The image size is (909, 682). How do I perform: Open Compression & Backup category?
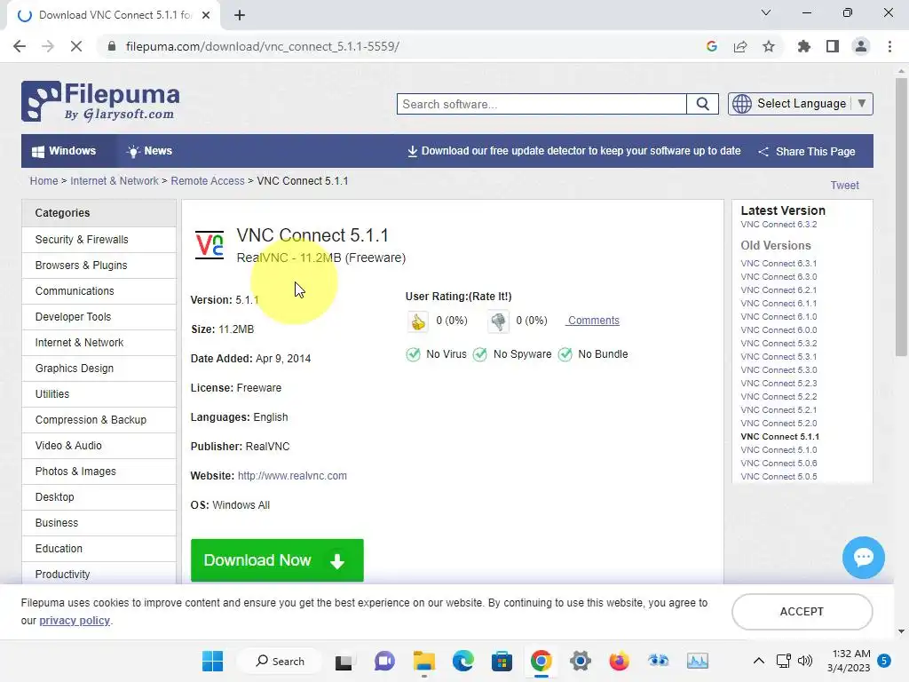point(99,420)
